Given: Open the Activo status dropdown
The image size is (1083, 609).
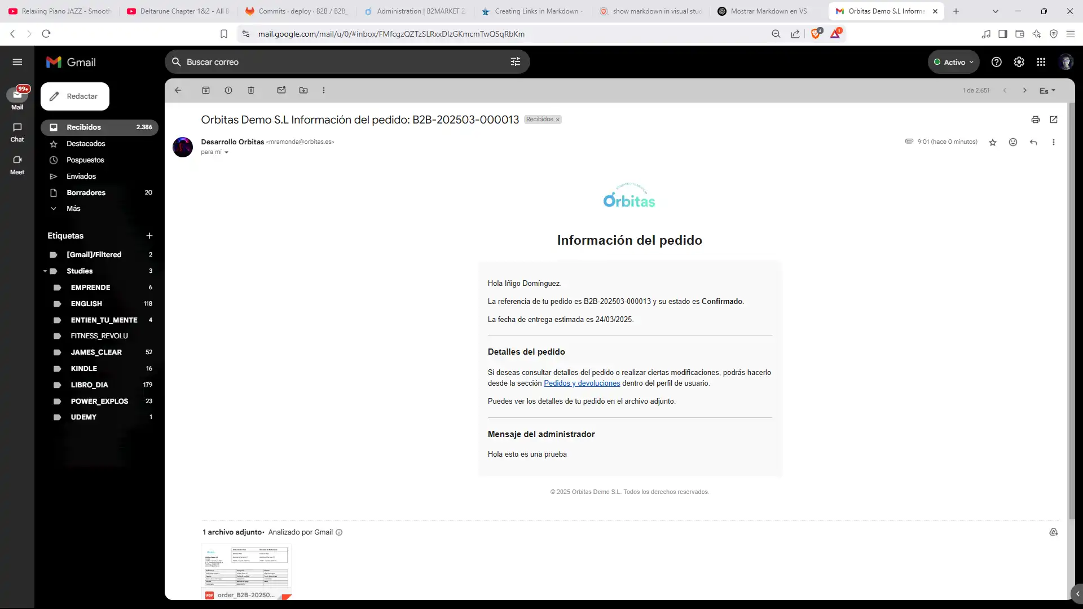Looking at the screenshot, I should pos(954,62).
